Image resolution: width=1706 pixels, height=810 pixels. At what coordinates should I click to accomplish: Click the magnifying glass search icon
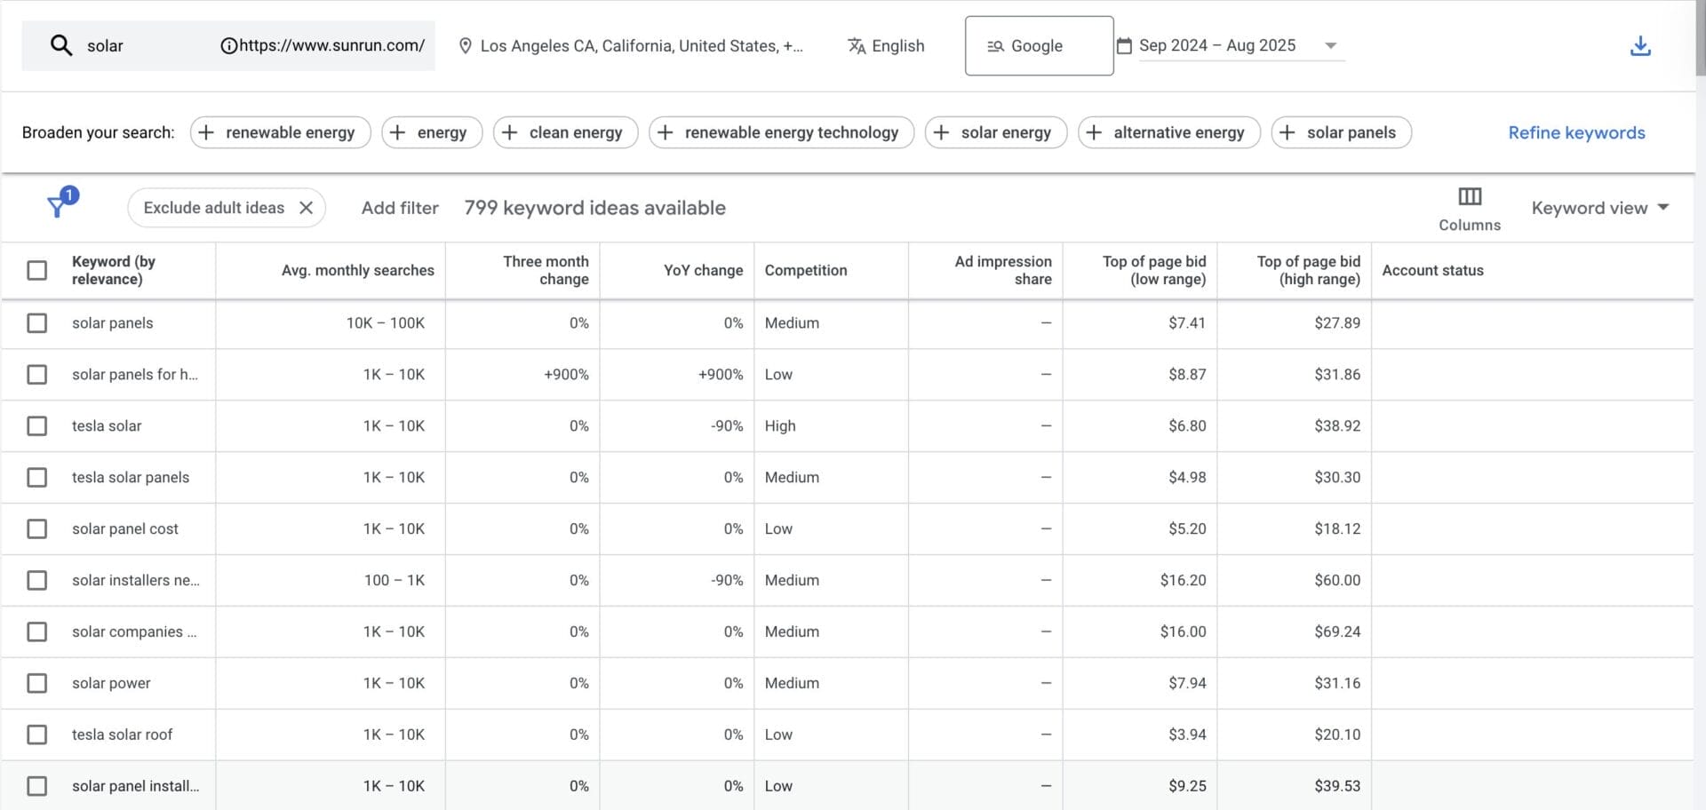click(x=61, y=45)
